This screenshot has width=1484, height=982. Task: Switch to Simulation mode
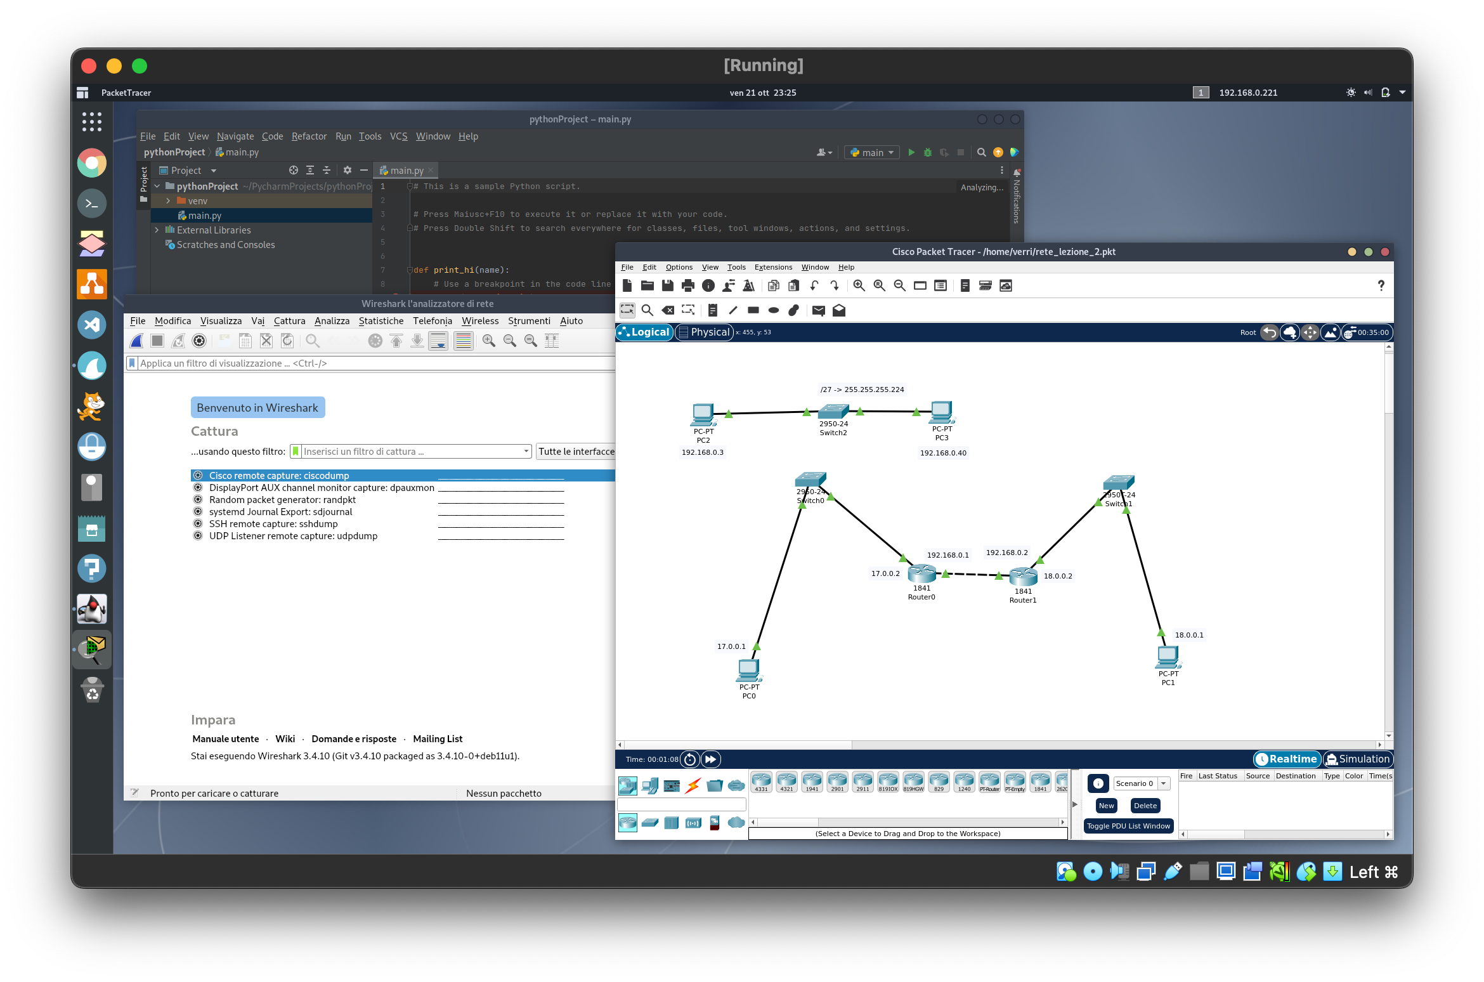click(1358, 759)
